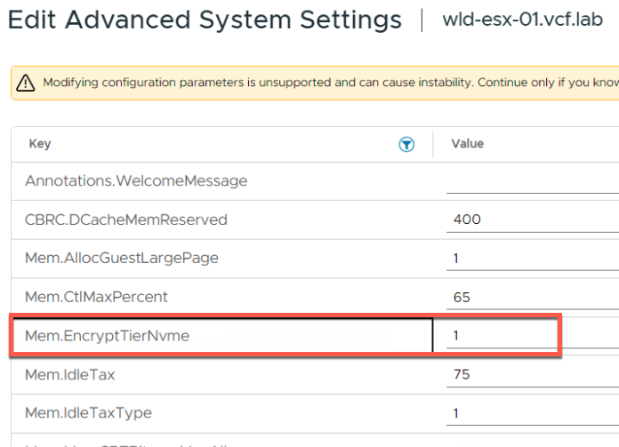The width and height of the screenshot is (619, 447).
Task: Click the Mem.IdleTax key cell
Action: 70,375
